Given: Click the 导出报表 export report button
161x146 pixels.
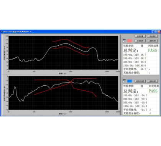Looking at the screenshot, I should [x=153, y=36].
